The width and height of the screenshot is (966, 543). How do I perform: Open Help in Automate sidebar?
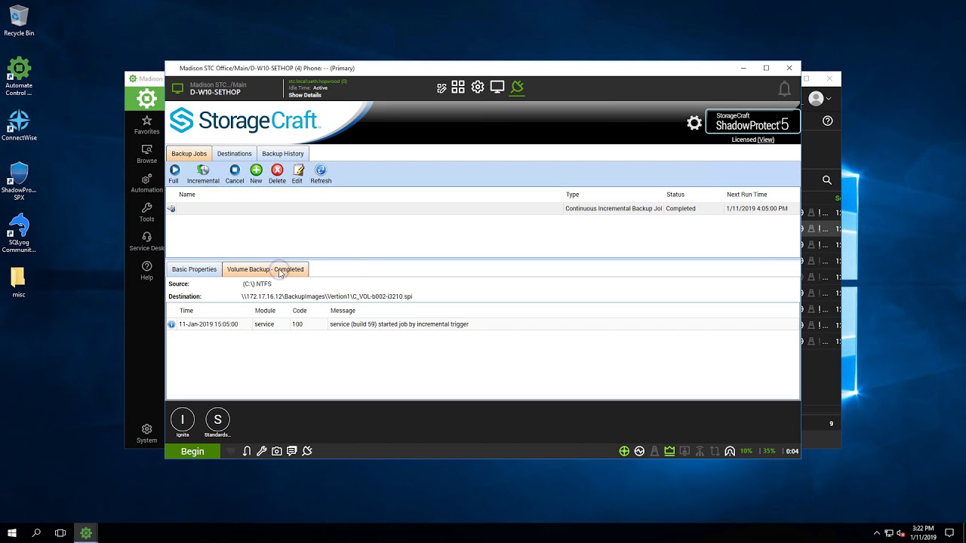146,271
